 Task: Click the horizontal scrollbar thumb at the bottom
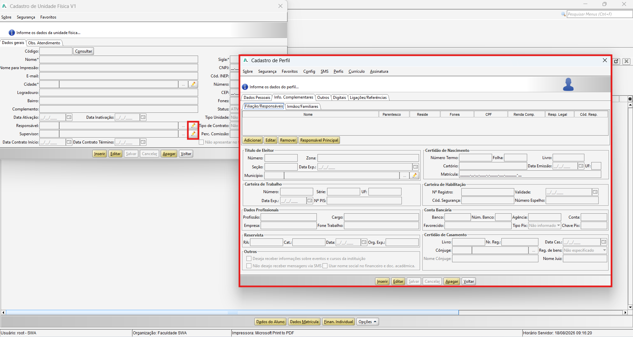pyautogui.click(x=232, y=313)
